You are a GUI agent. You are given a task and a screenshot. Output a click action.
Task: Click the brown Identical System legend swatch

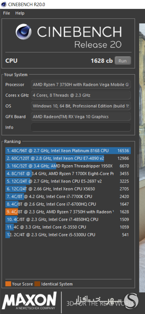tap(37, 284)
